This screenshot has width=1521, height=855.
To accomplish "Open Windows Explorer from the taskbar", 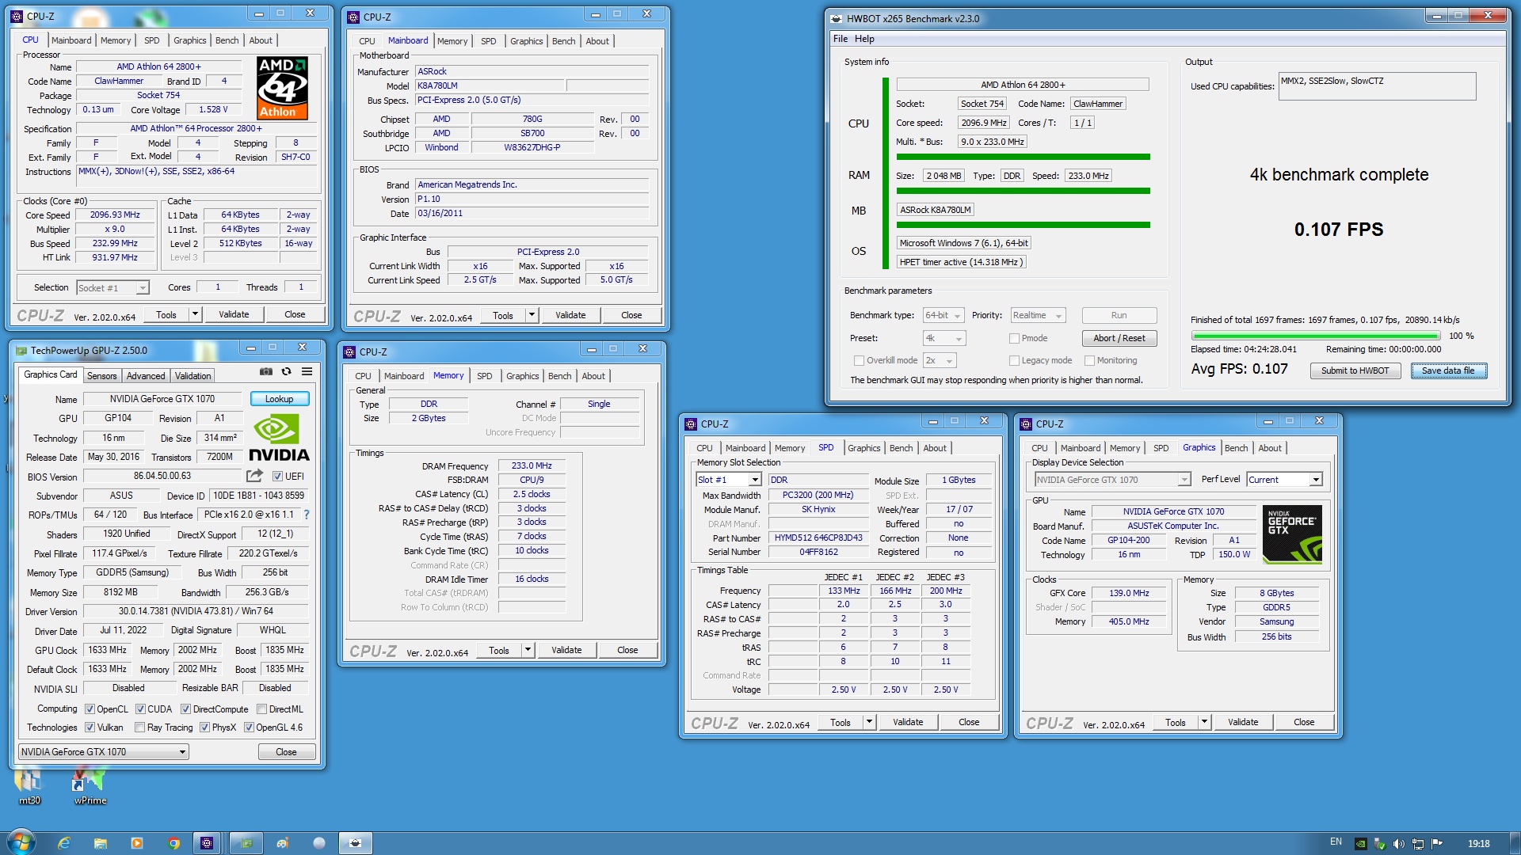I will (101, 843).
